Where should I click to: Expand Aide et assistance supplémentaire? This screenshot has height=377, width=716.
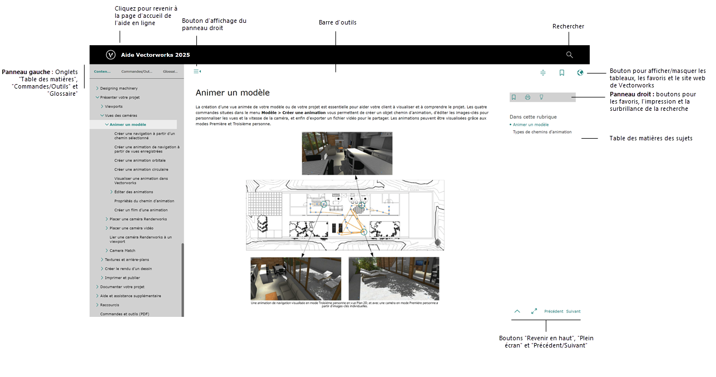click(x=97, y=296)
